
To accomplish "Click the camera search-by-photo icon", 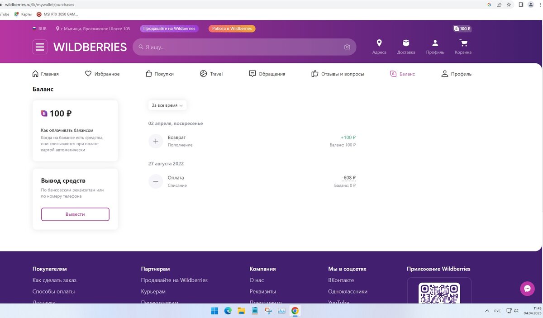I will click(347, 47).
